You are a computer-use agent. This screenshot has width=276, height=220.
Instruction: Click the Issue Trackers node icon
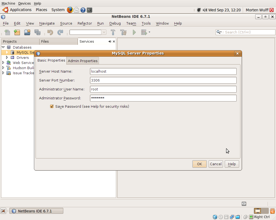pos(9,73)
